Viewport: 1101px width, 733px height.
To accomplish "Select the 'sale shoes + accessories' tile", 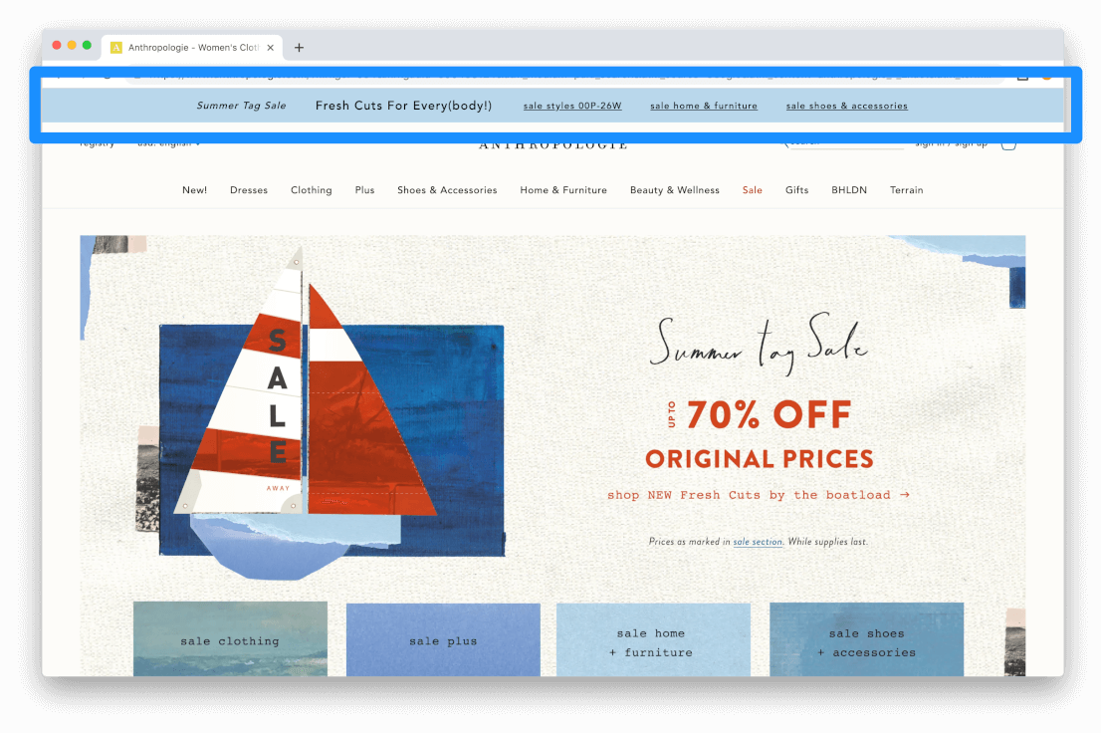I will click(x=866, y=639).
